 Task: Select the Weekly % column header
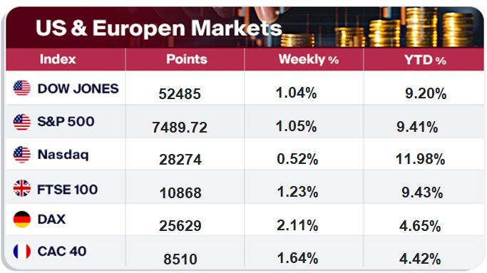tap(309, 59)
